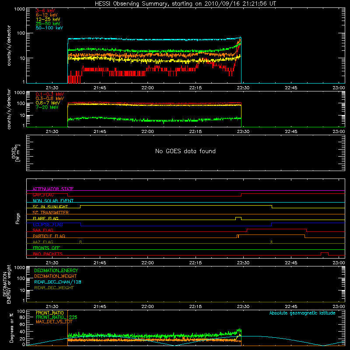This screenshot has height=350, width=350.
Task: Click the MAX_DET_VS_TOT legend label
Action: click(54, 322)
